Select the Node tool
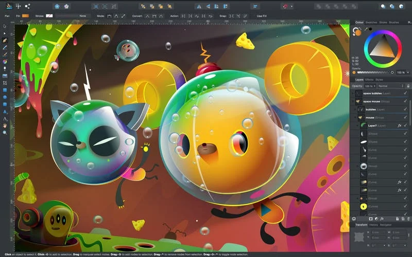Screen dimensions: 412x257 tap(5, 33)
